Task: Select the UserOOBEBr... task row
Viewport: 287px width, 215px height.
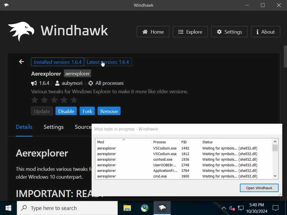Action: (184, 165)
